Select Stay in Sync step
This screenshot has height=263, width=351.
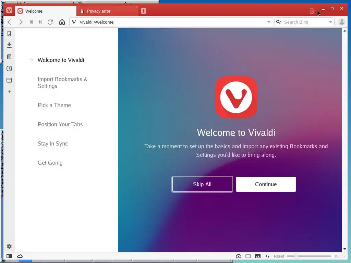pos(52,143)
